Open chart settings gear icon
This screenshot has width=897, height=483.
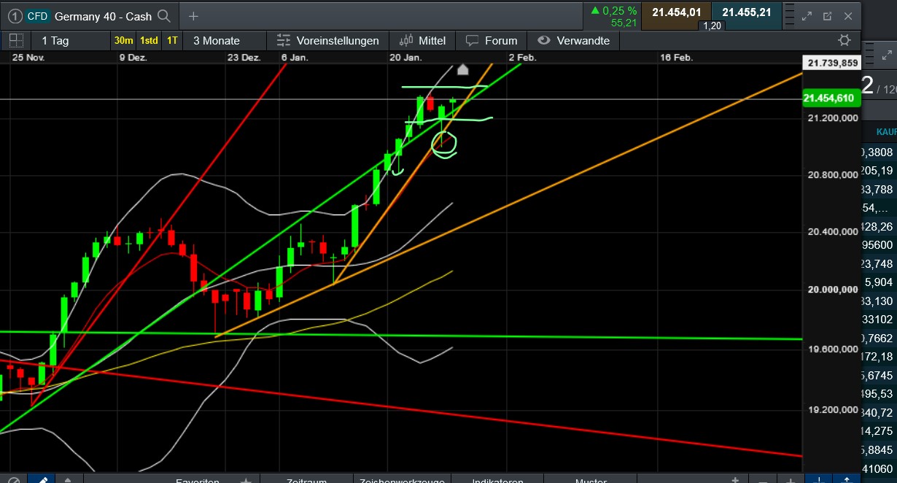click(x=844, y=40)
